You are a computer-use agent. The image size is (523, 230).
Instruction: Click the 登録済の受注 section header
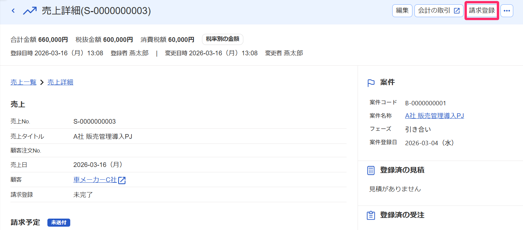402,215
